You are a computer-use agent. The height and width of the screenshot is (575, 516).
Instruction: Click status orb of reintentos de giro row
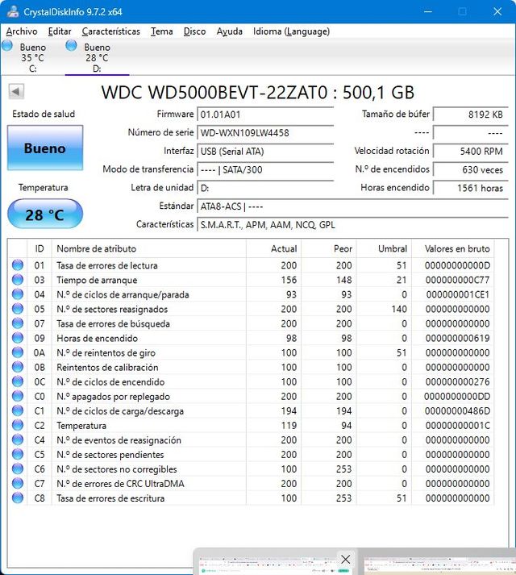[x=18, y=352]
